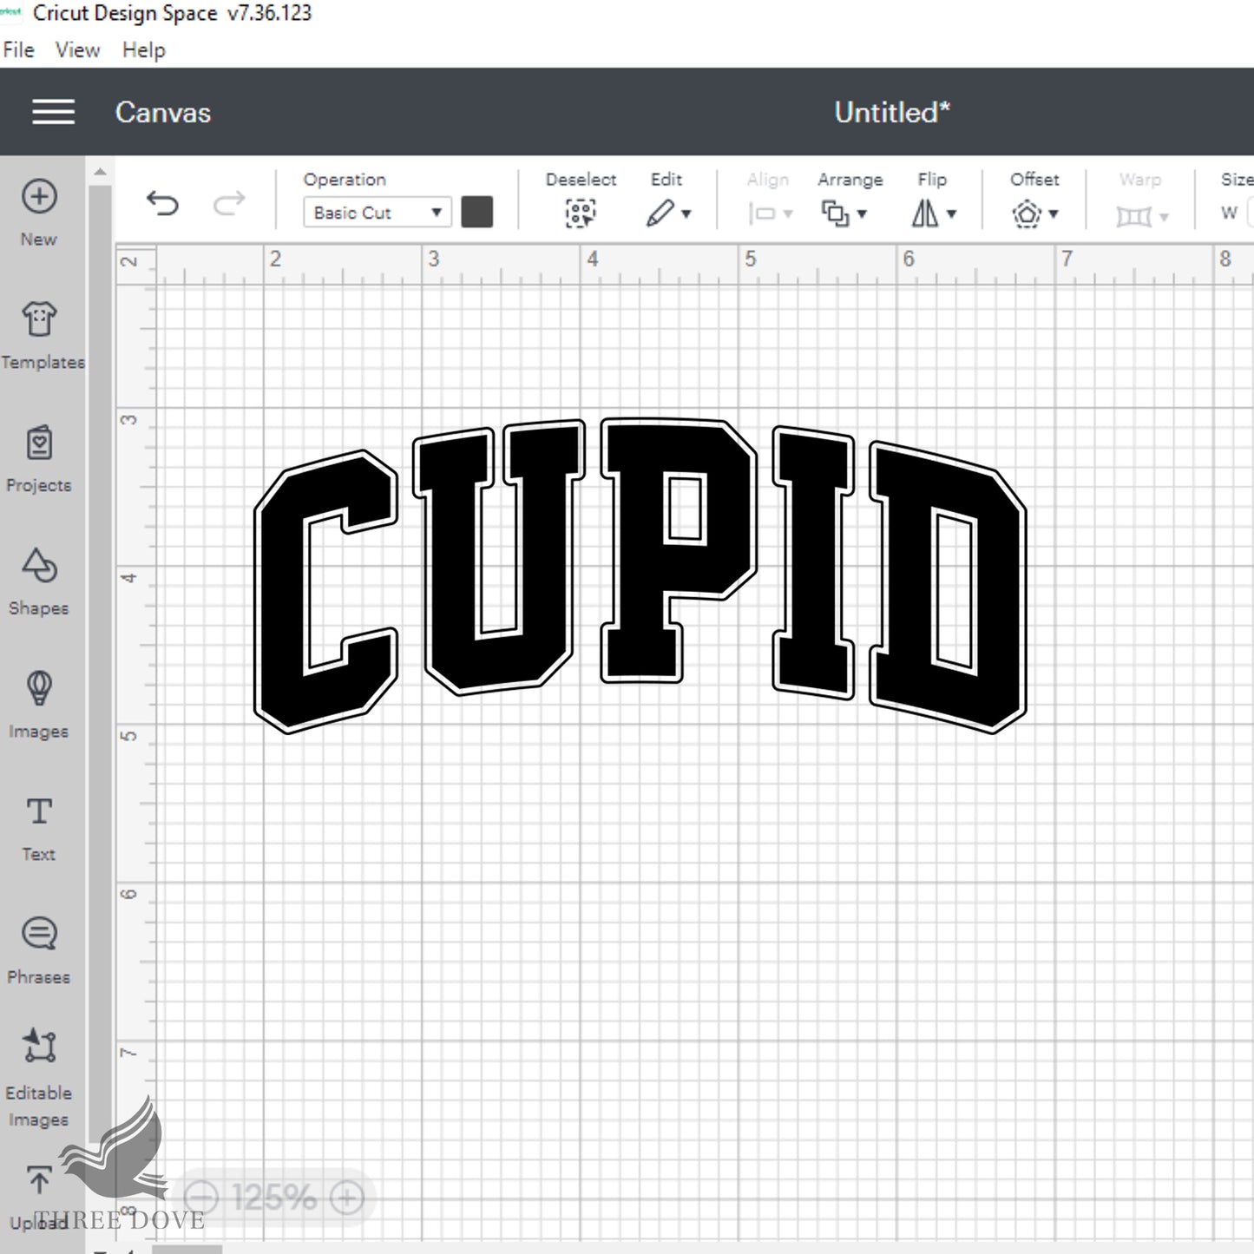Screen dimensions: 1254x1254
Task: Open the File menu
Action: [x=18, y=50]
